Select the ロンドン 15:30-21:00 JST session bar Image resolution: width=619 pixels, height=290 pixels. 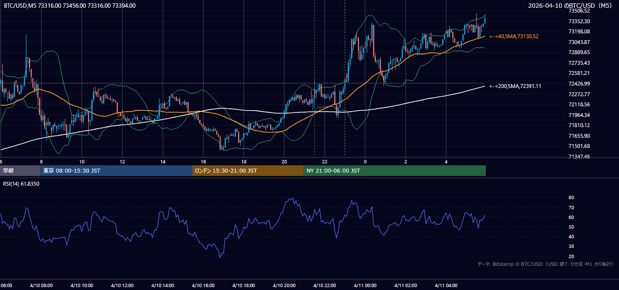[248, 171]
